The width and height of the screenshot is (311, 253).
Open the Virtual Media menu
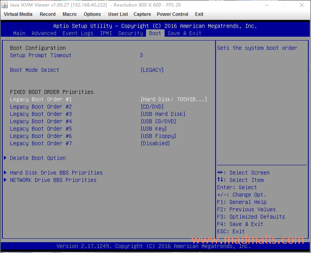18,14
